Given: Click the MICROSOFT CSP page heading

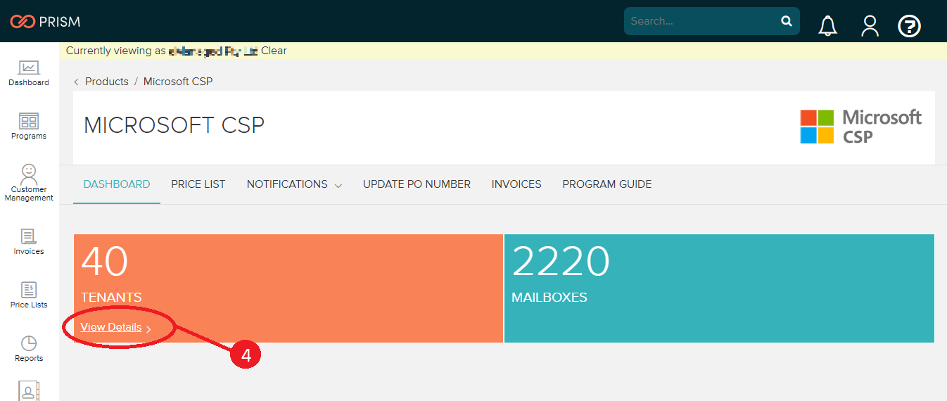Looking at the screenshot, I should [174, 125].
